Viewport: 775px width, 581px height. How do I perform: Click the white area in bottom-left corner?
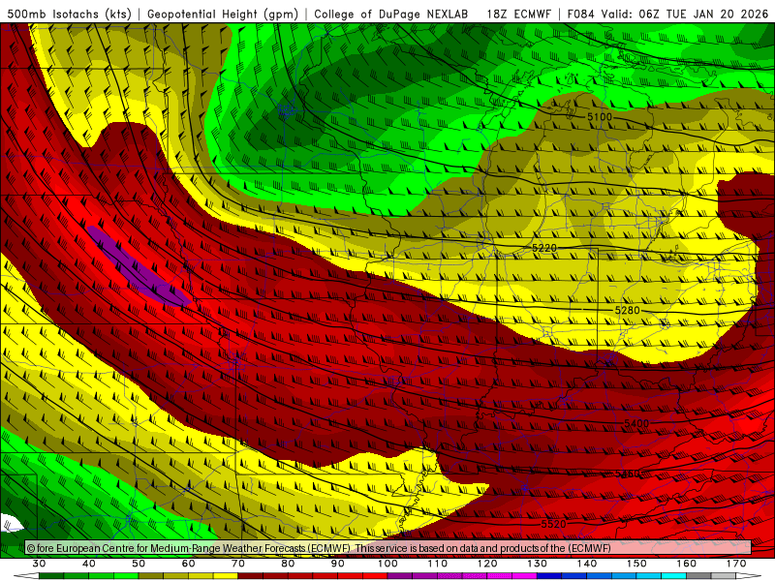[10, 524]
